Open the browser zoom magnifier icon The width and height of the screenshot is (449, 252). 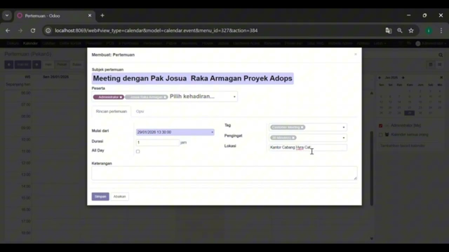pos(400,30)
